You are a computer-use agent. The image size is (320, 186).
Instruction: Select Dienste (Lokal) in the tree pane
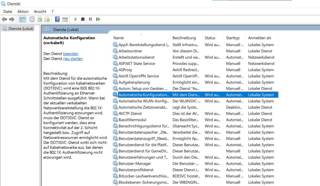pyautogui.click(x=18, y=28)
